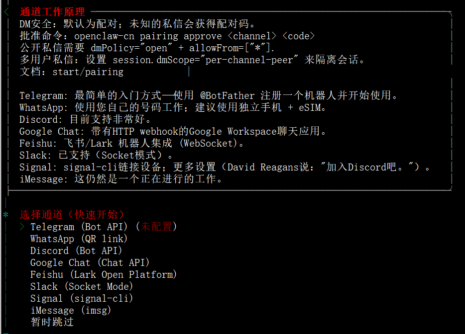The width and height of the screenshot is (465, 334).
Task: Choose the iMessage (imsg) channel option
Action: pos(70,310)
